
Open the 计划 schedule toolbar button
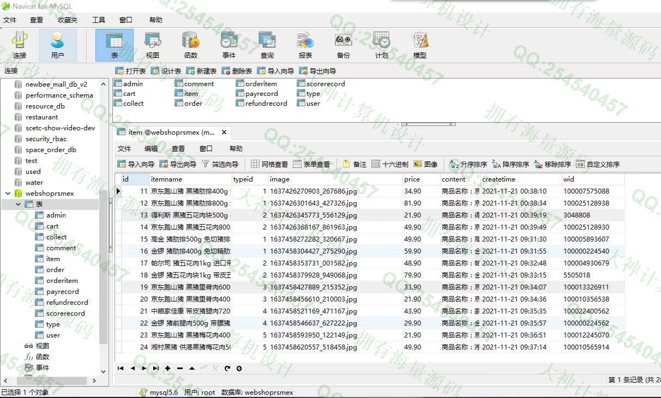coord(382,45)
